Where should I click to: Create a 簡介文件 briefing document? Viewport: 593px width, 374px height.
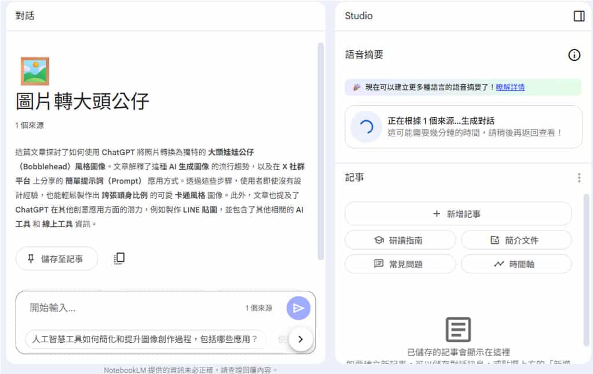(516, 240)
